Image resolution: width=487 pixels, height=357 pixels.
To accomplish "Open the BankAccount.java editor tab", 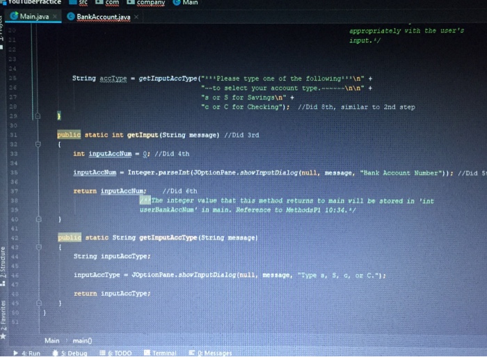I will 104,17.
